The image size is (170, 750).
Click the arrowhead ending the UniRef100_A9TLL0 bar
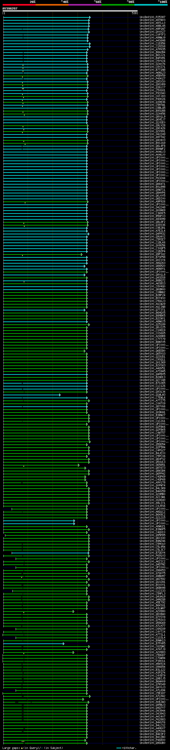pyautogui.click(x=90, y=23)
